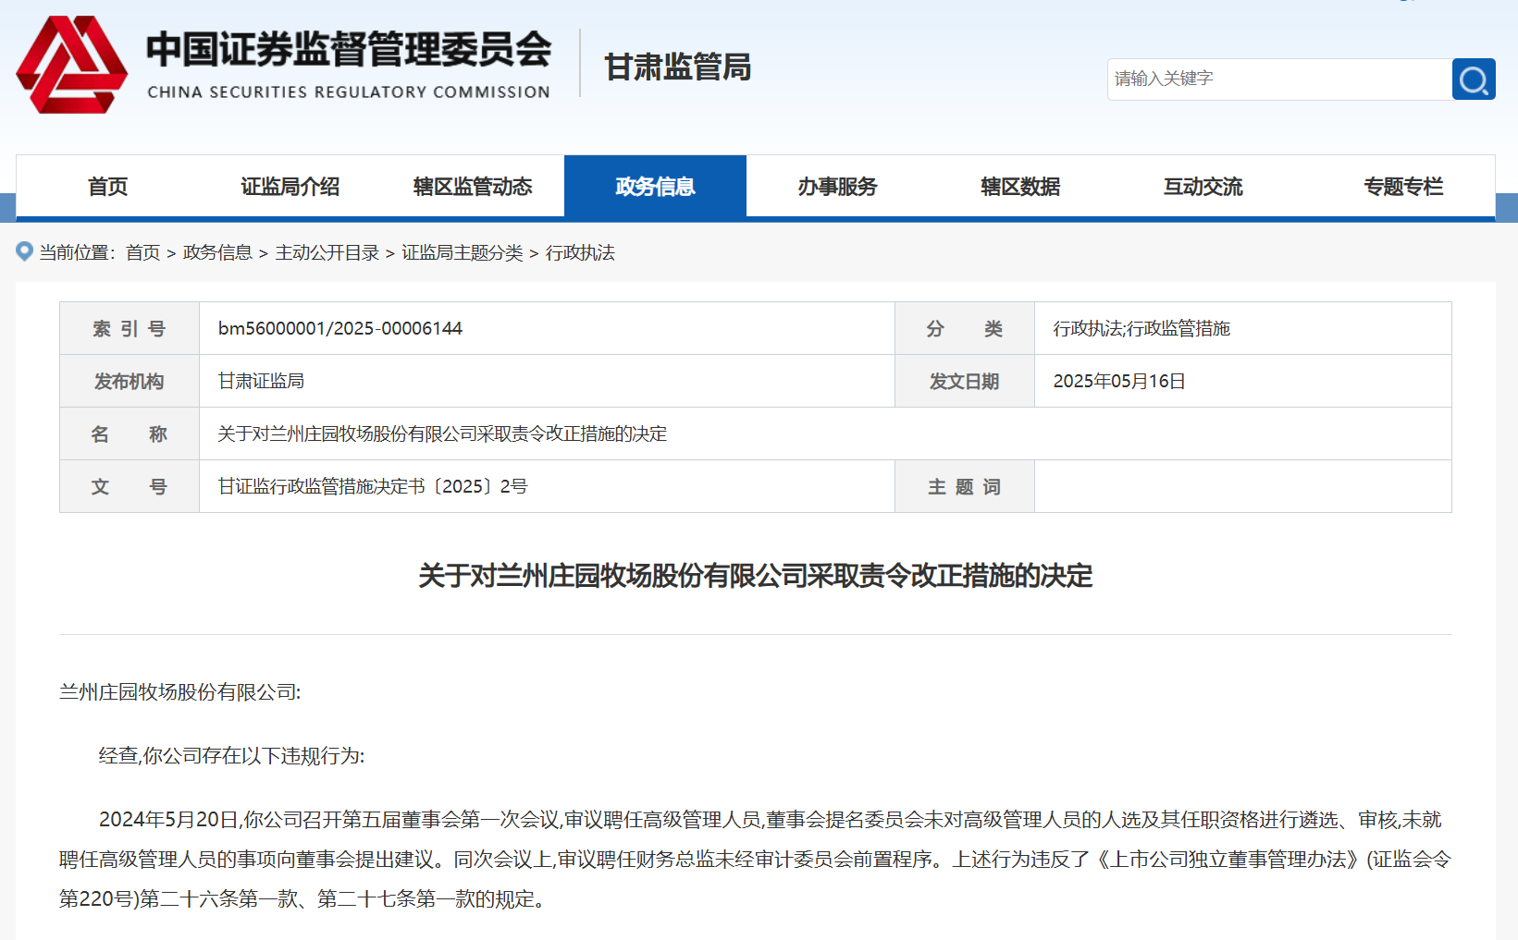The image size is (1518, 940).
Task: Click the bold article title heading
Action: point(756,576)
